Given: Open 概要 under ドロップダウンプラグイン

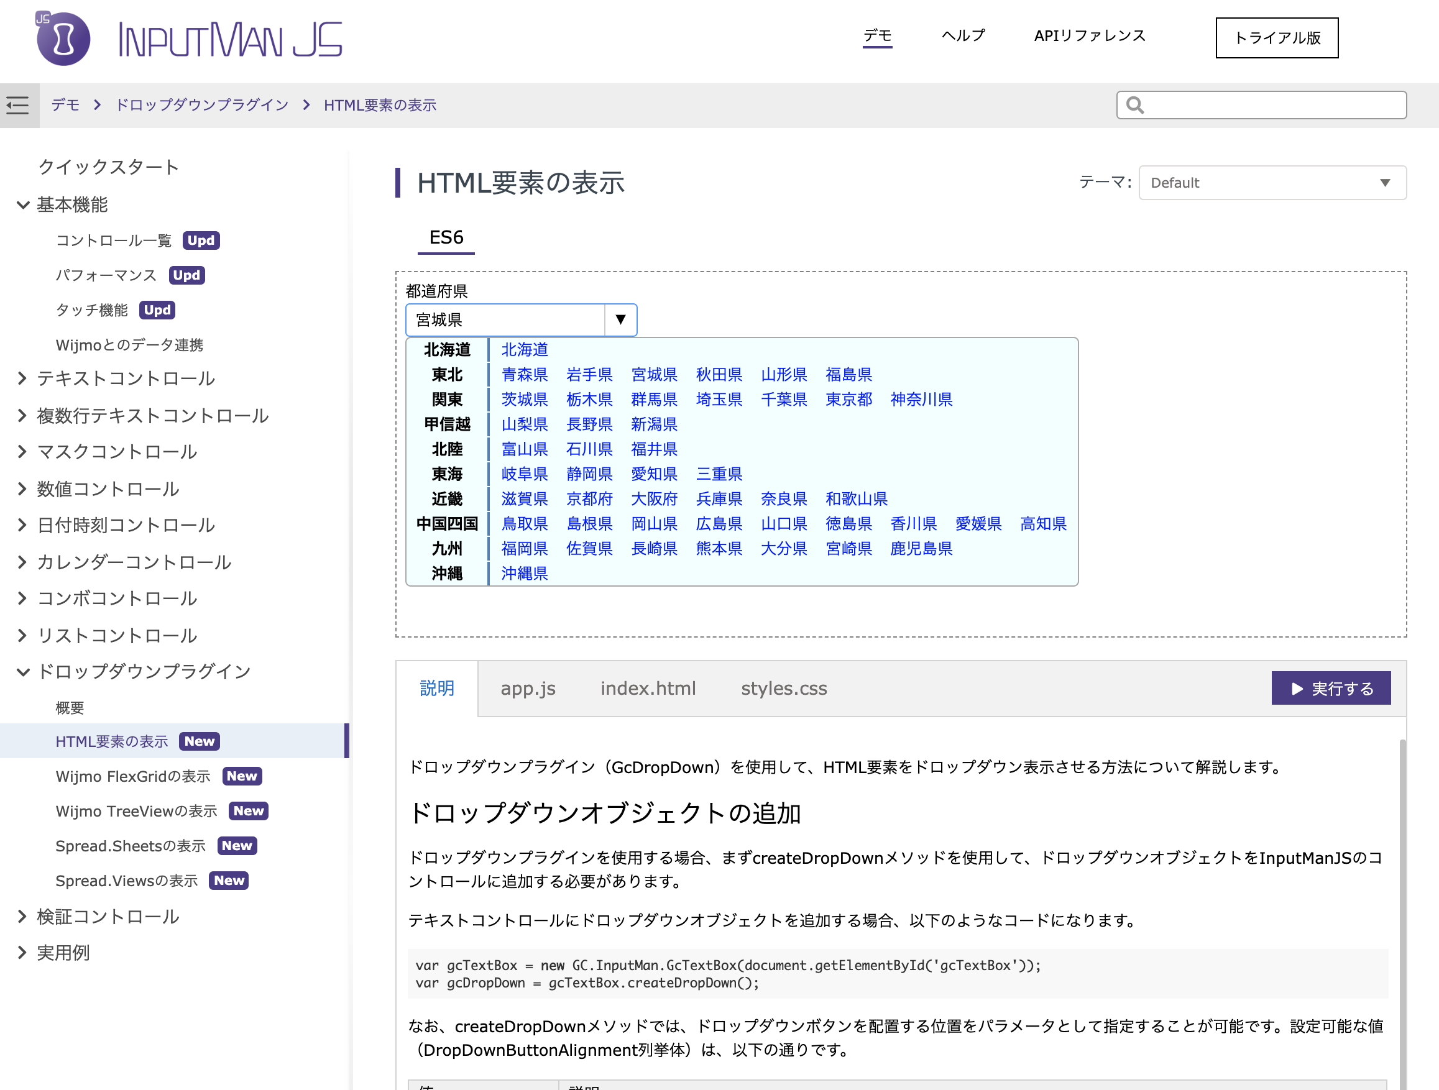Looking at the screenshot, I should (x=70, y=708).
